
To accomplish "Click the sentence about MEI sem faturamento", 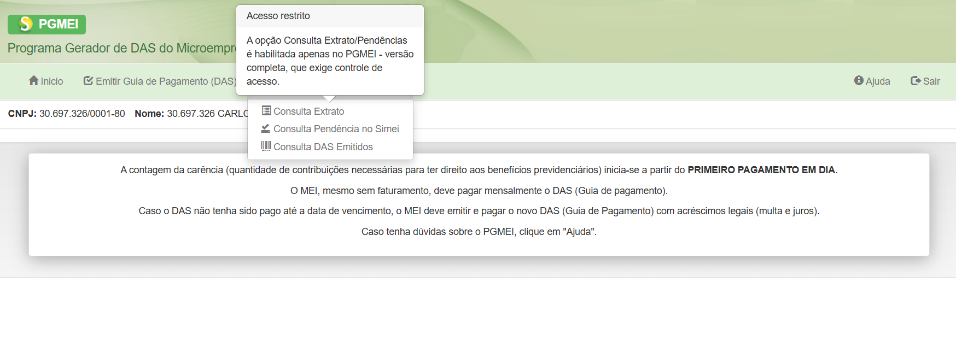I will (479, 191).
